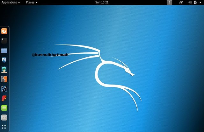Click the battery power icon
The height and width of the screenshot is (132, 204).
(195, 3)
